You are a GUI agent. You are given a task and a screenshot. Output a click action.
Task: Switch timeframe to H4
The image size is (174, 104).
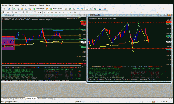63,13
